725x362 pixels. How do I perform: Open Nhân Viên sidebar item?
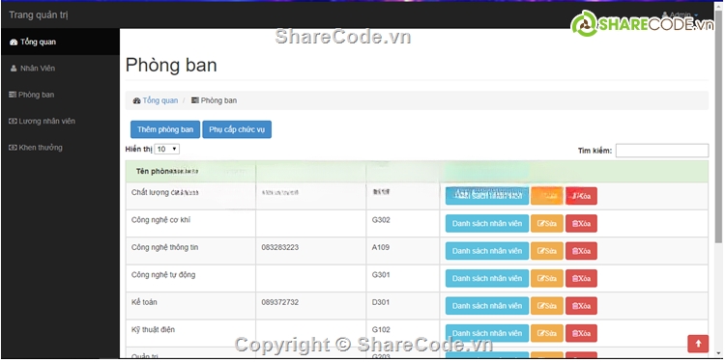33,69
